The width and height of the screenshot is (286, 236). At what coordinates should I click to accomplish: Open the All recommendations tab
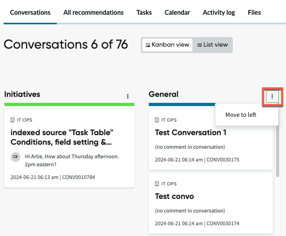pyautogui.click(x=93, y=12)
